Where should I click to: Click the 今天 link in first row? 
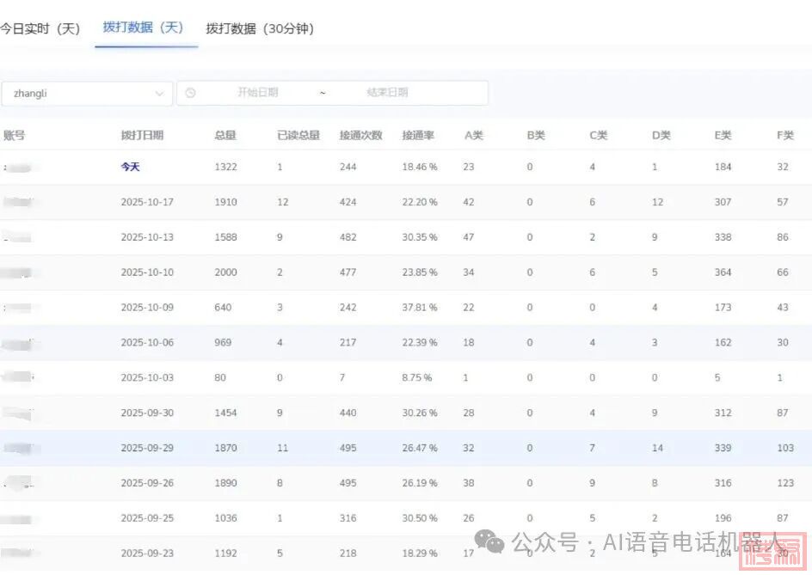130,167
